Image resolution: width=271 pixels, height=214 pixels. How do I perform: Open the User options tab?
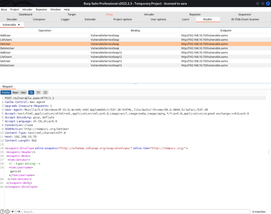158,19
